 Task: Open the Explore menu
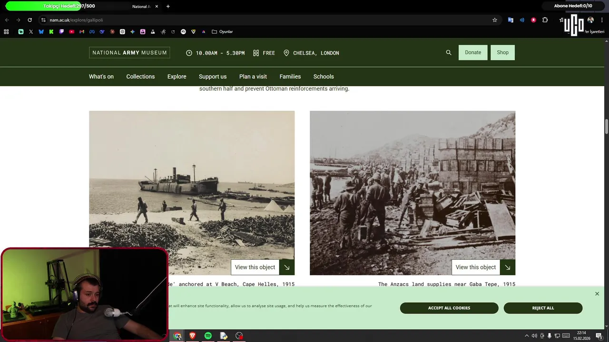pos(177,76)
